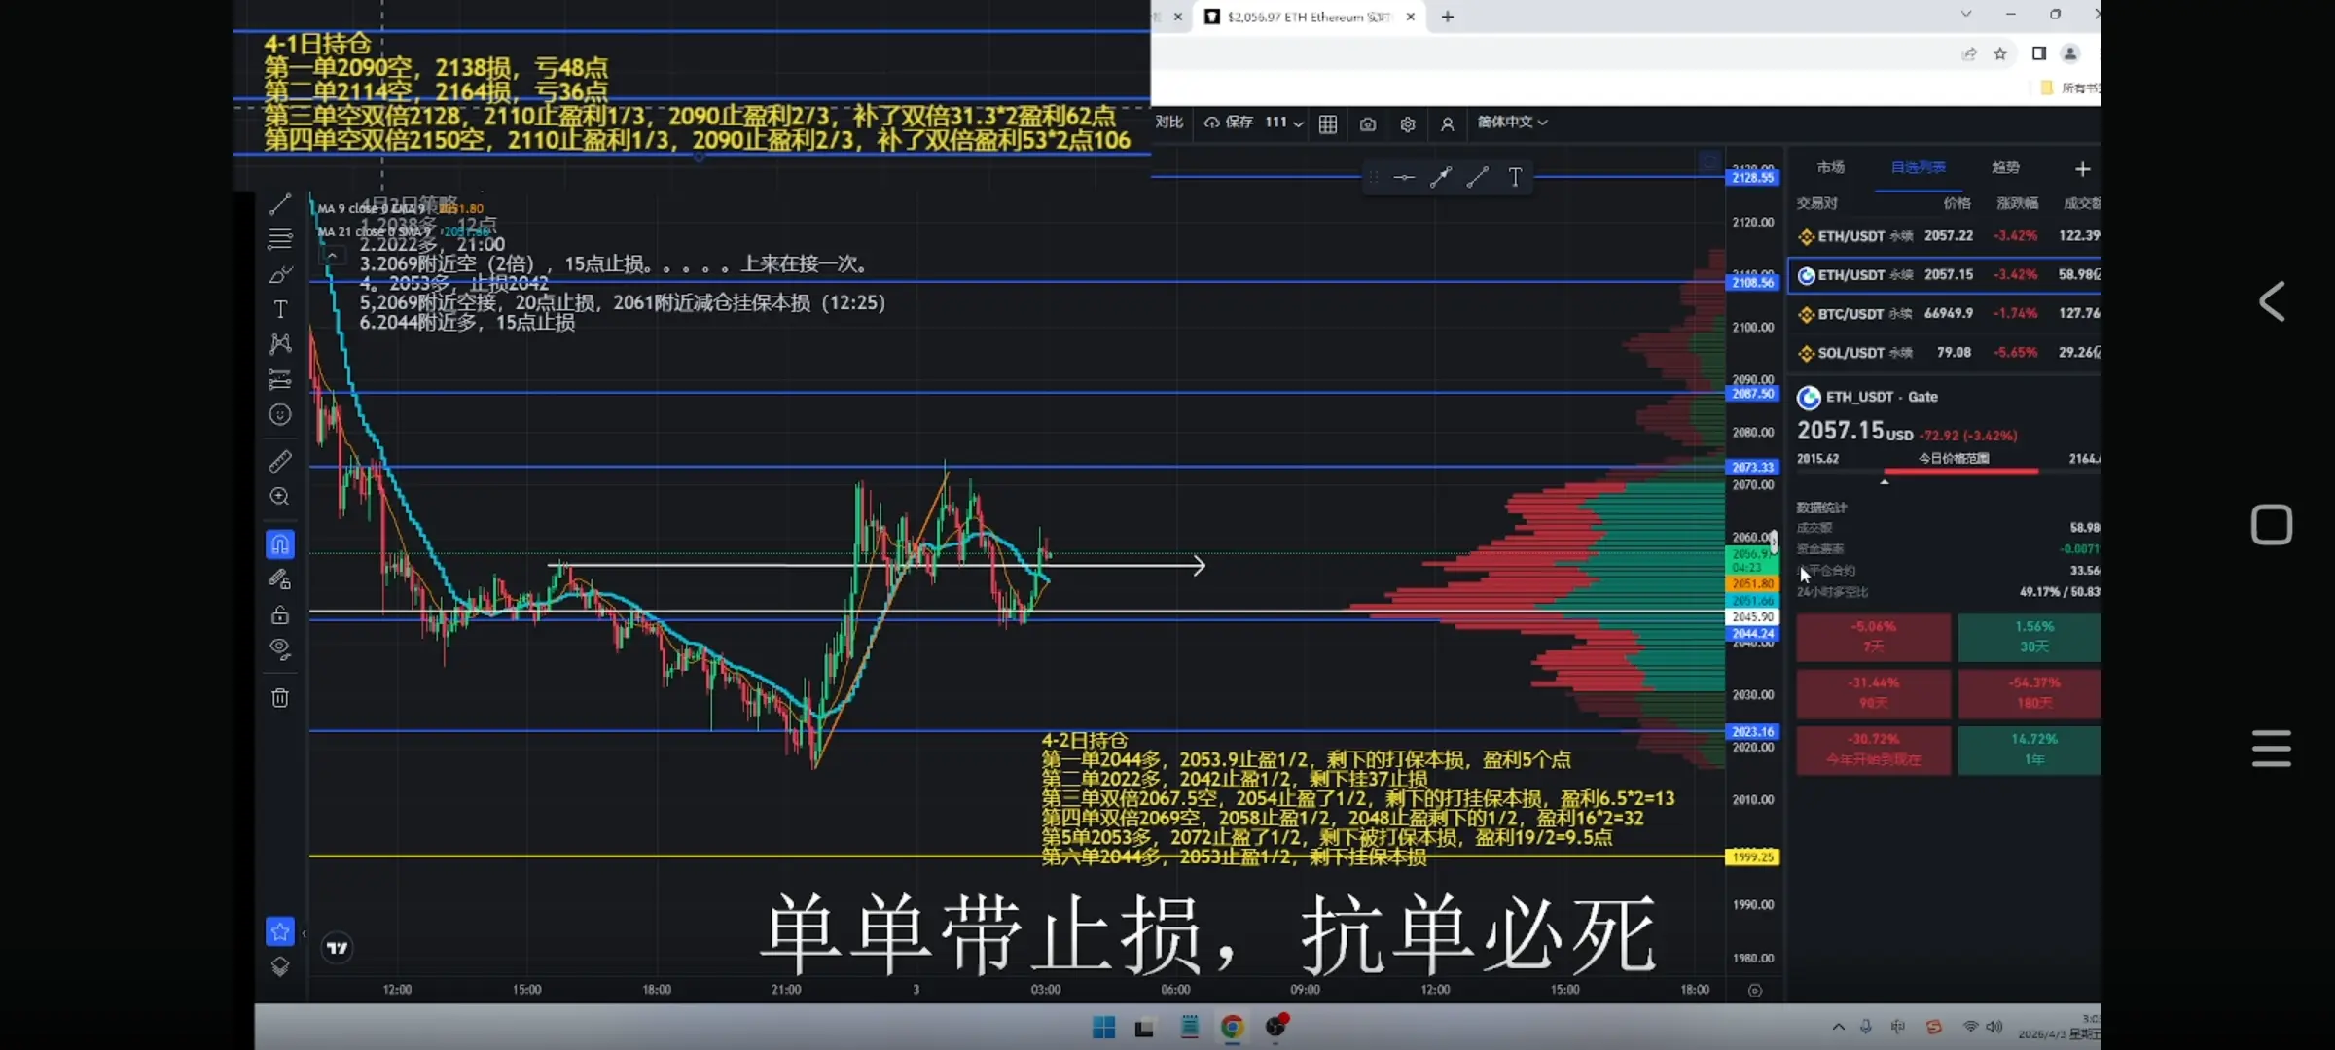Toggle hide all drawings eye icon
Viewport: 2335px width, 1050px height.
[280, 648]
